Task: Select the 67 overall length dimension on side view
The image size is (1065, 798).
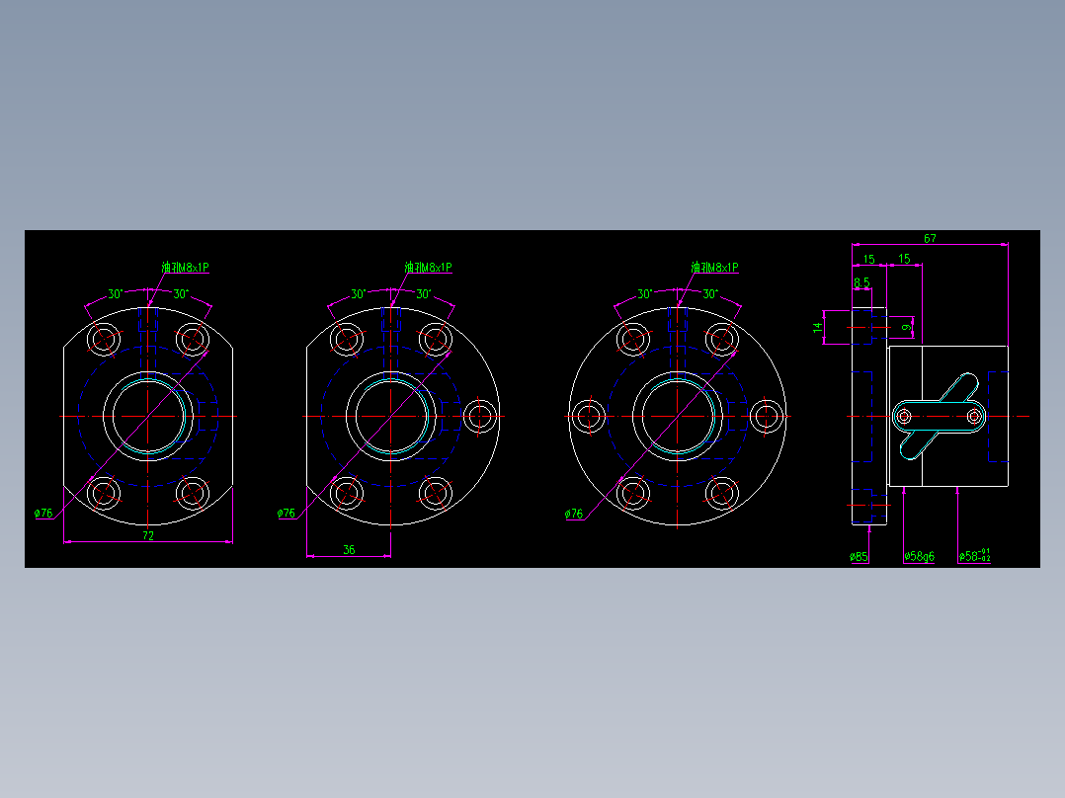Action: coord(931,238)
